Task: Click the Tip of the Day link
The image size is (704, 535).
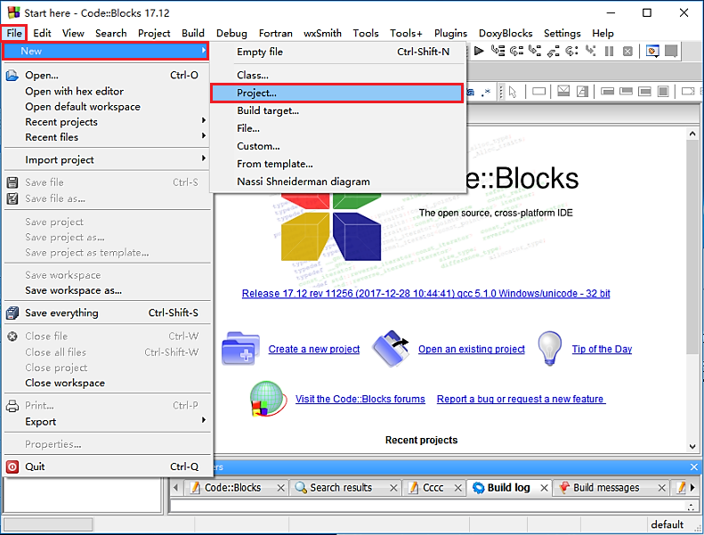Action: pyautogui.click(x=602, y=349)
